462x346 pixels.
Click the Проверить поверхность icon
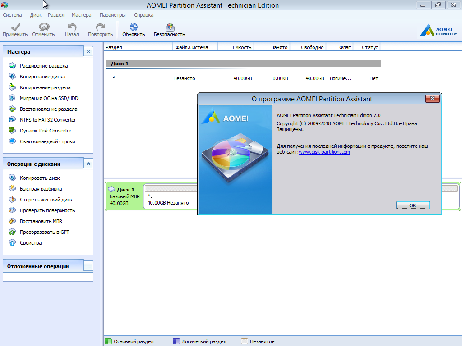pos(12,210)
